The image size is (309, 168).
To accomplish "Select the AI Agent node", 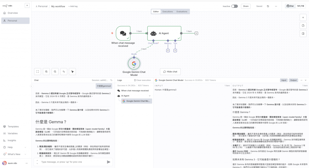I will click(x=164, y=33).
